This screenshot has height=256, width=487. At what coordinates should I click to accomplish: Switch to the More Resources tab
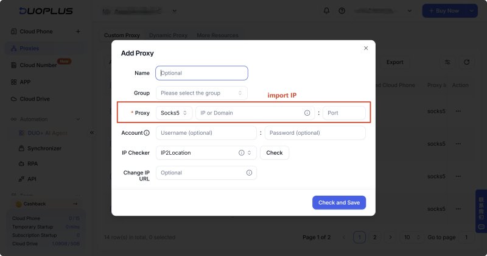click(217, 35)
